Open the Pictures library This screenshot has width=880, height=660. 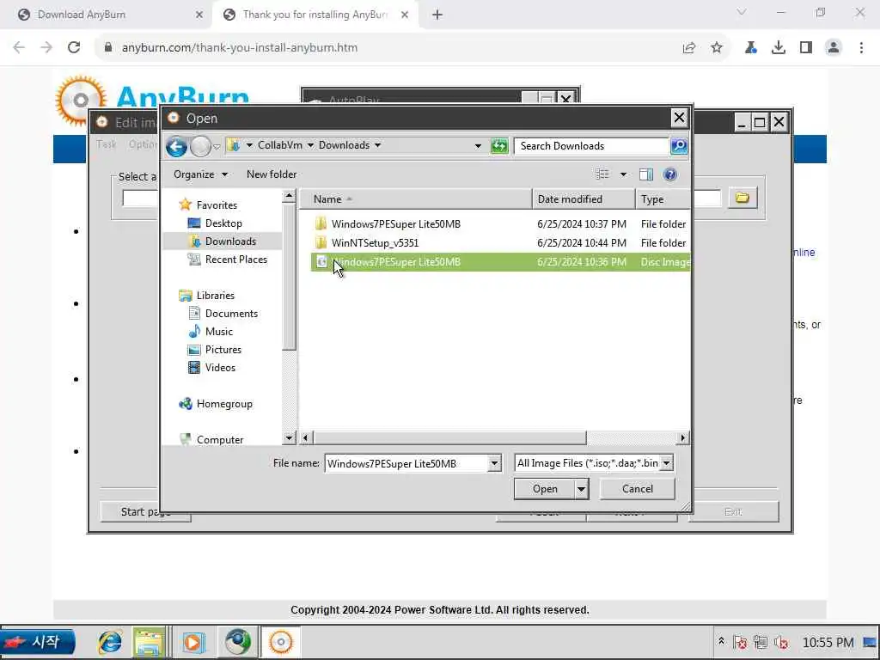tap(223, 349)
